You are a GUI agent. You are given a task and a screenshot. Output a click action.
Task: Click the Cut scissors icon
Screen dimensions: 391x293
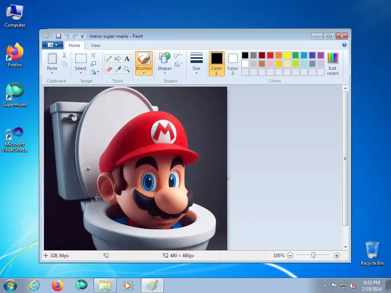click(x=64, y=55)
